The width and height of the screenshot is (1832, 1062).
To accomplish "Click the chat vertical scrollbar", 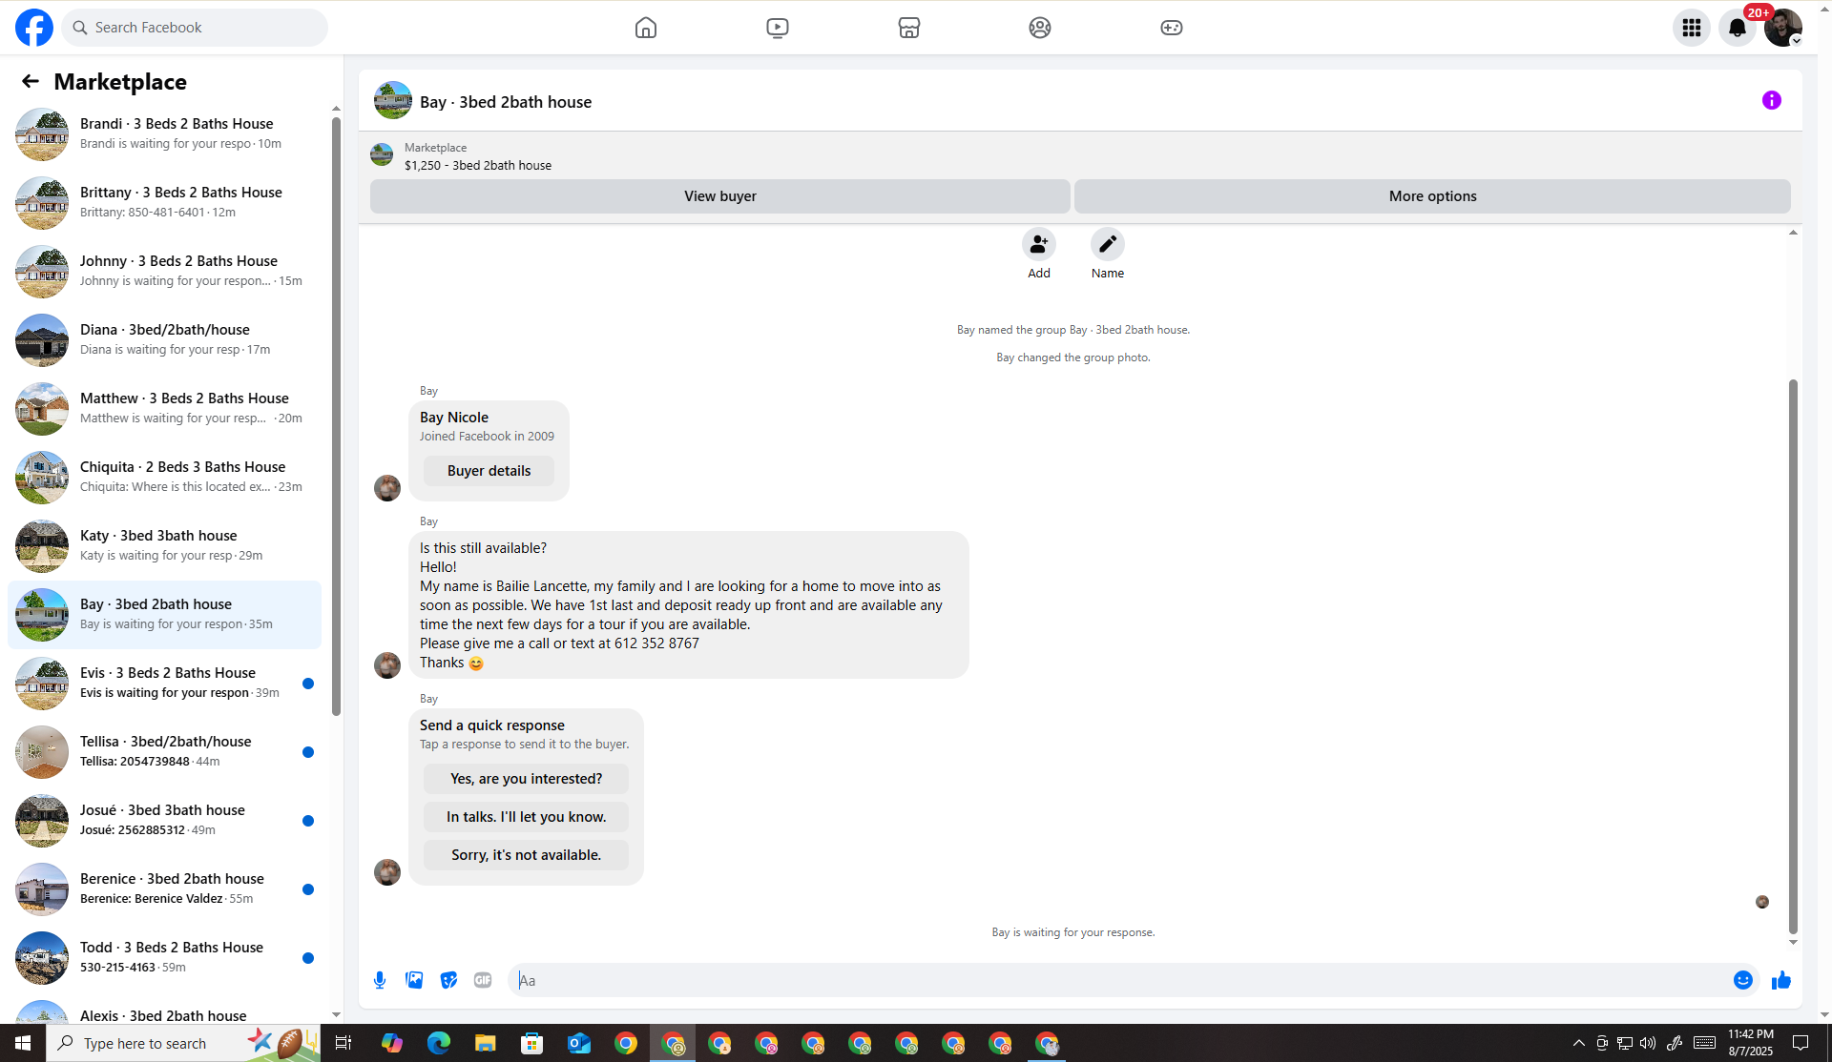I will pos(1792,658).
